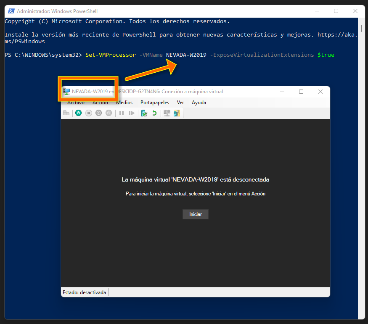Click the Reset (step play) icon
The width and height of the screenshot is (368, 324).
[x=131, y=113]
